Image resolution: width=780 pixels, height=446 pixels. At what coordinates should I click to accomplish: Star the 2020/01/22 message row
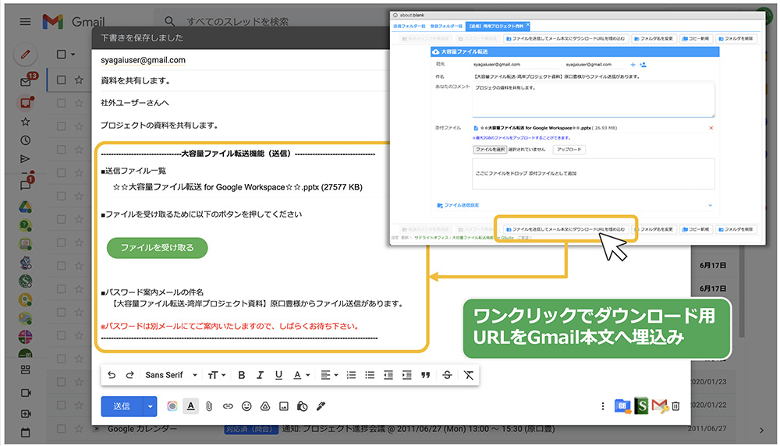[x=79, y=405]
